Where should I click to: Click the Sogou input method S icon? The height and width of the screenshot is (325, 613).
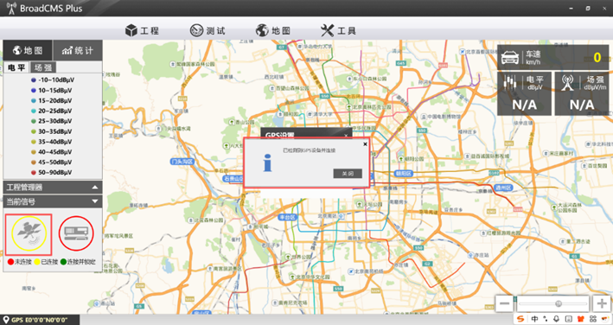coord(520,319)
